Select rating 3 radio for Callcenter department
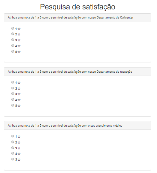Viewport: 157px width, 173px height. click(13, 40)
